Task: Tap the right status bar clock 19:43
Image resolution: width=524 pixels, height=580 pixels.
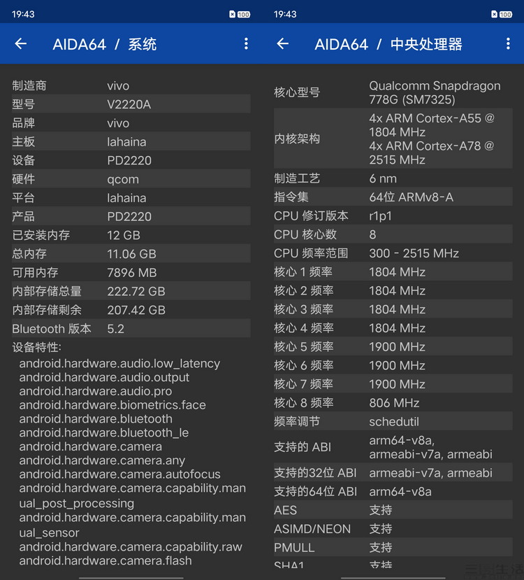Action: [285, 15]
